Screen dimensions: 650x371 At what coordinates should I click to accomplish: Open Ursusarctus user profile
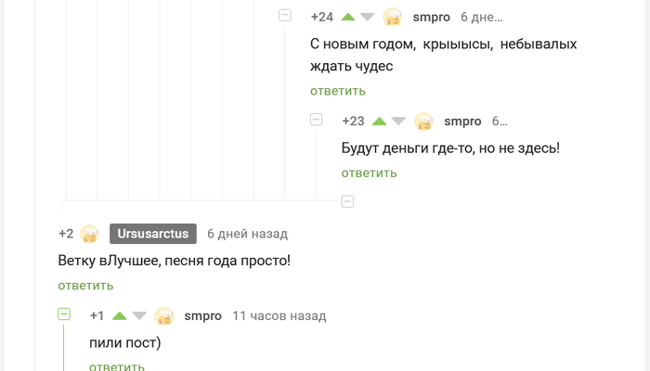[x=153, y=234]
